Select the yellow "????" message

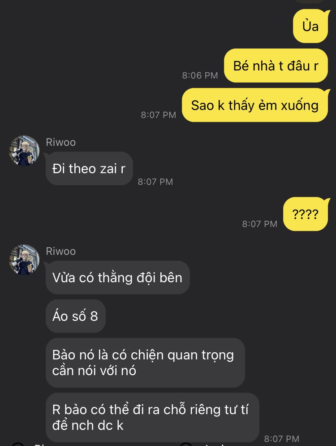tap(306, 214)
